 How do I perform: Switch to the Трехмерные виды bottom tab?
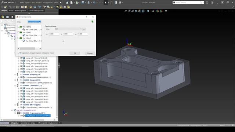[x=28, y=123]
